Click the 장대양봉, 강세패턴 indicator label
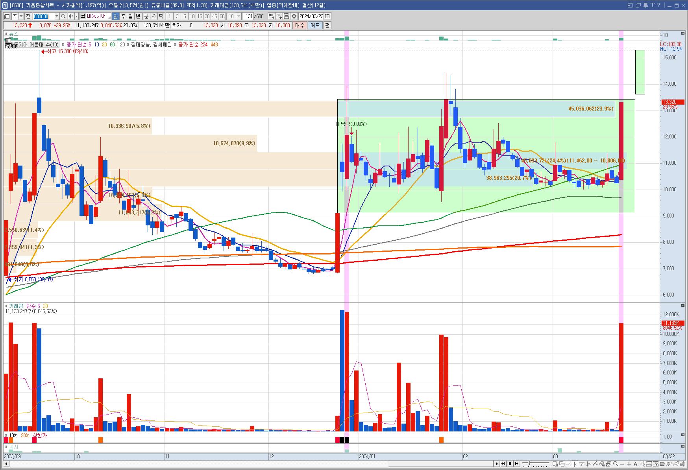688x470 pixels. coord(151,44)
